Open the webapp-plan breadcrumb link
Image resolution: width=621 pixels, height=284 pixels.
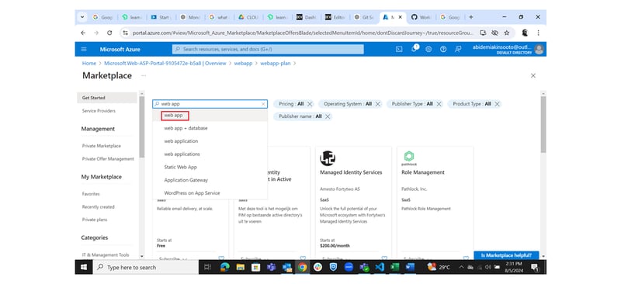click(276, 64)
